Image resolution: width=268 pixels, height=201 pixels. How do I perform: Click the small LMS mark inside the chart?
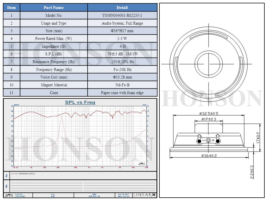tap(142, 164)
